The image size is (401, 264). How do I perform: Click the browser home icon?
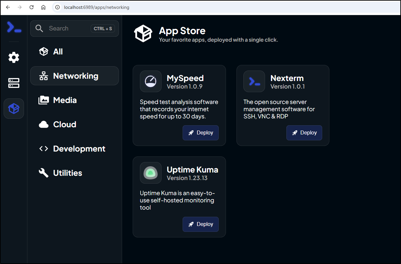[x=43, y=7]
